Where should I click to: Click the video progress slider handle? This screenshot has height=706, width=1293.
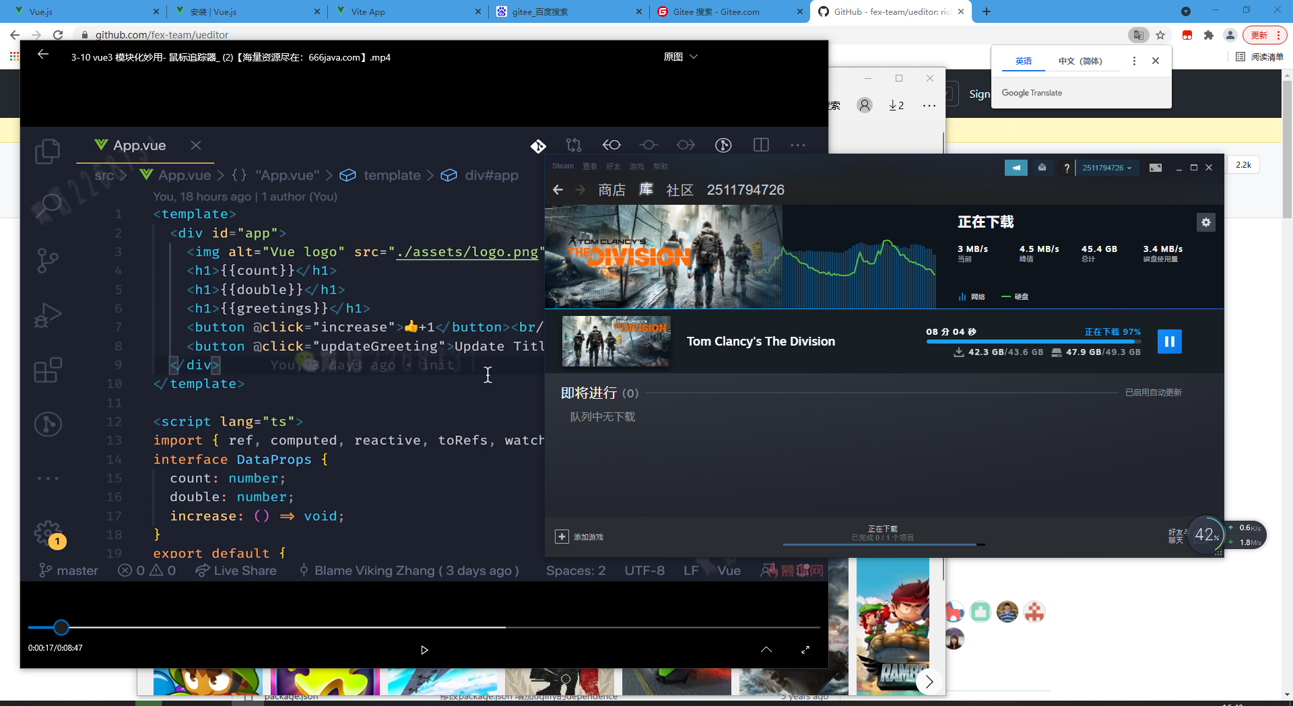(x=61, y=628)
